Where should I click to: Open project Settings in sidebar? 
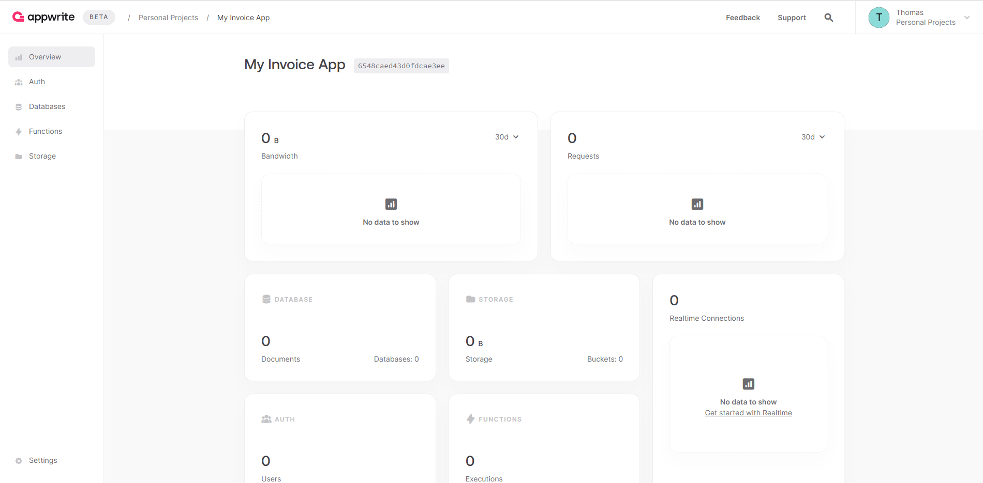[x=52, y=460]
